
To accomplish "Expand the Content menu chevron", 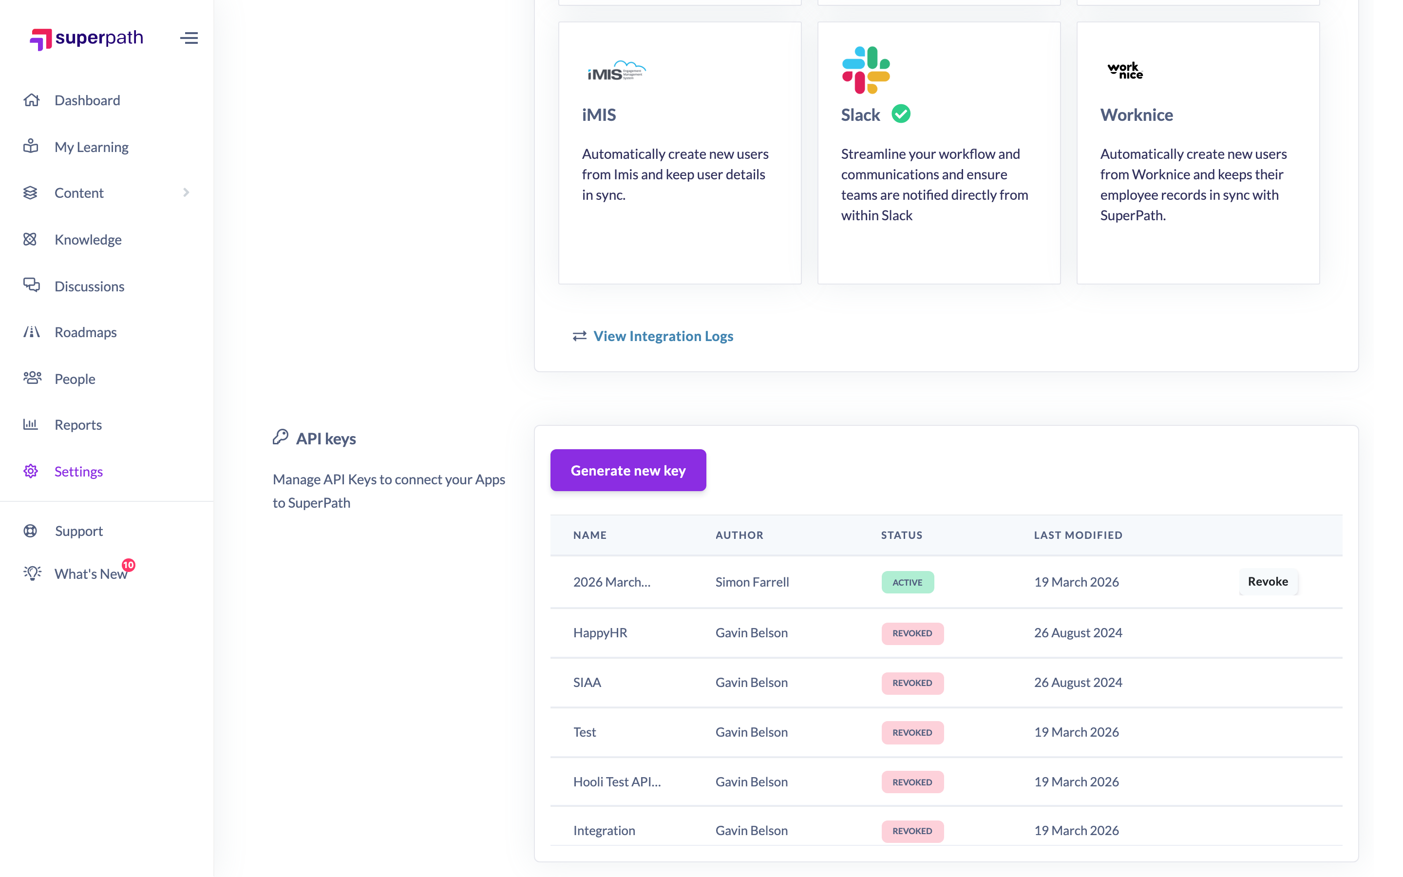I will [x=186, y=192].
